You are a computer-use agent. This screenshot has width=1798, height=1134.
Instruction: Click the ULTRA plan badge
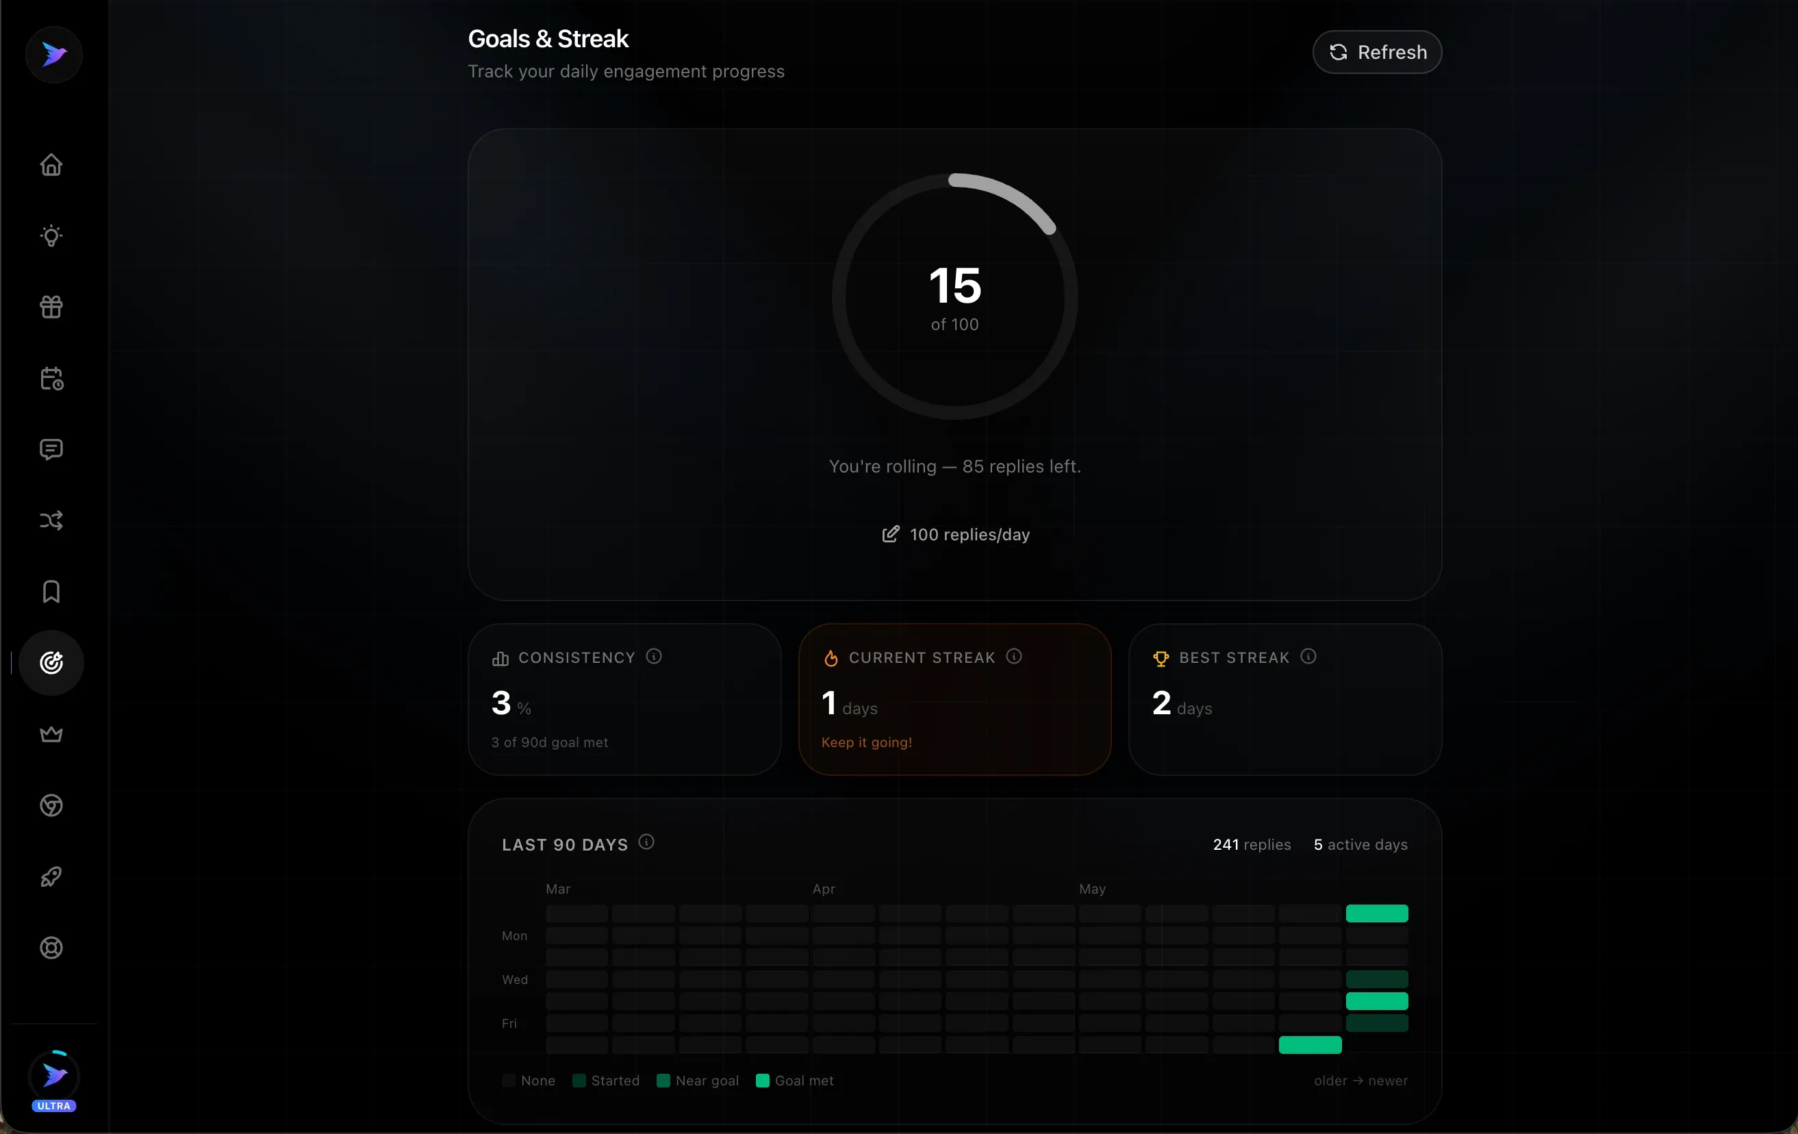(x=54, y=1106)
